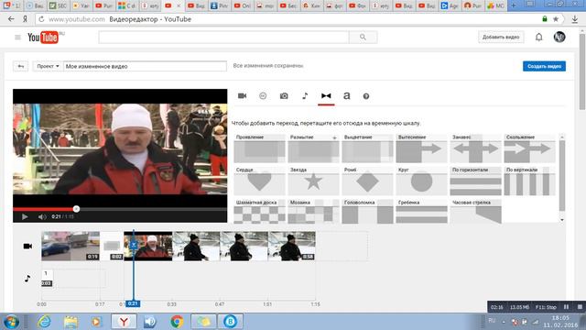Select the Шахматная доска transition
The width and height of the screenshot is (586, 330).
pyautogui.click(x=259, y=212)
